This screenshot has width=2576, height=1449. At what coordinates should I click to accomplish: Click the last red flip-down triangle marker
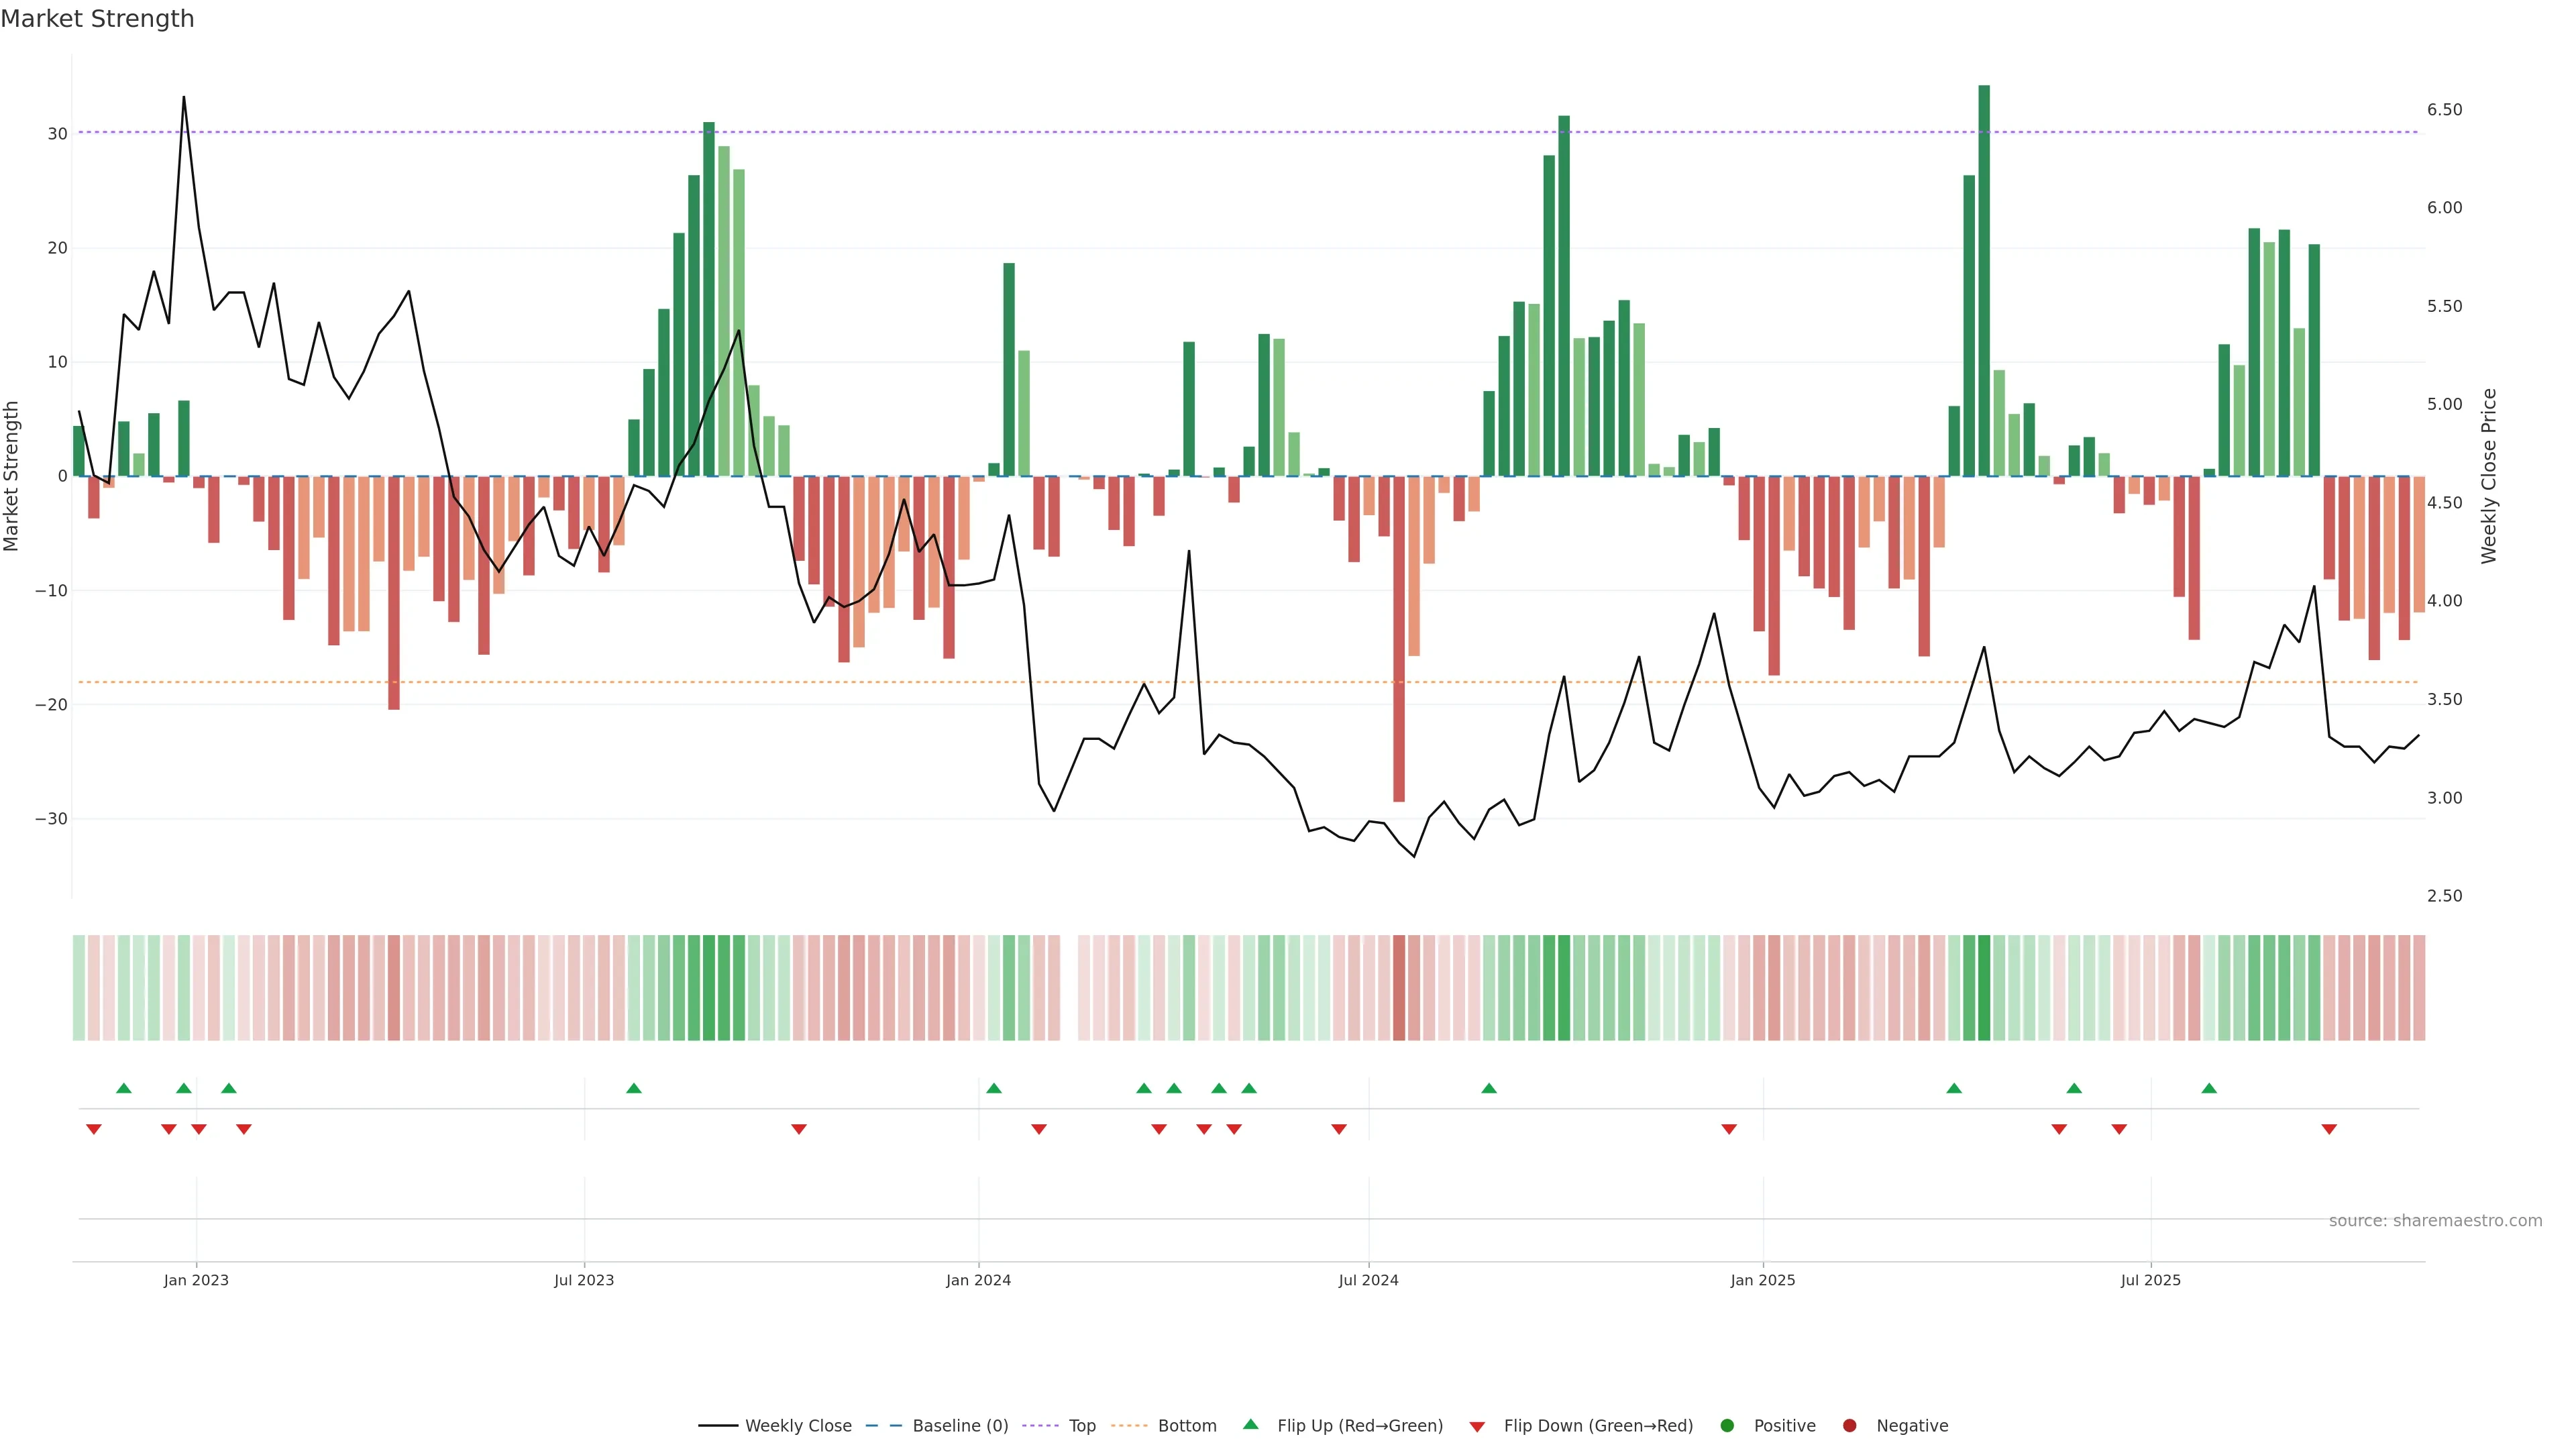pyautogui.click(x=2329, y=1129)
